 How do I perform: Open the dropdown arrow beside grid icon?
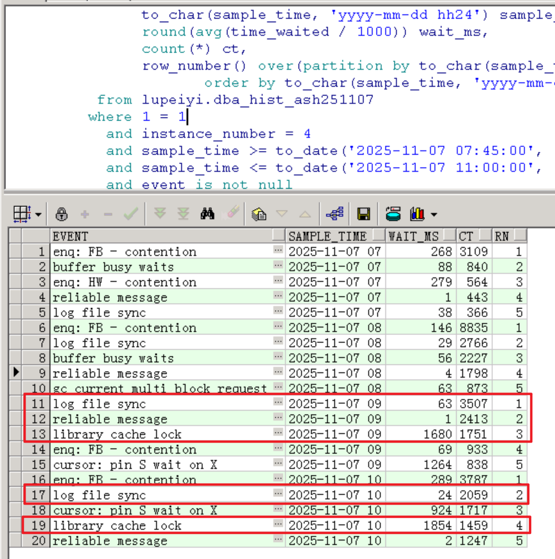39,215
